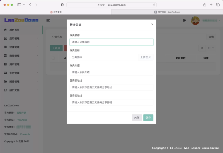Viewport: 223px width, 153px height.
Task: Click the chevron next to 卡密管理
Action: (x=37, y=73)
